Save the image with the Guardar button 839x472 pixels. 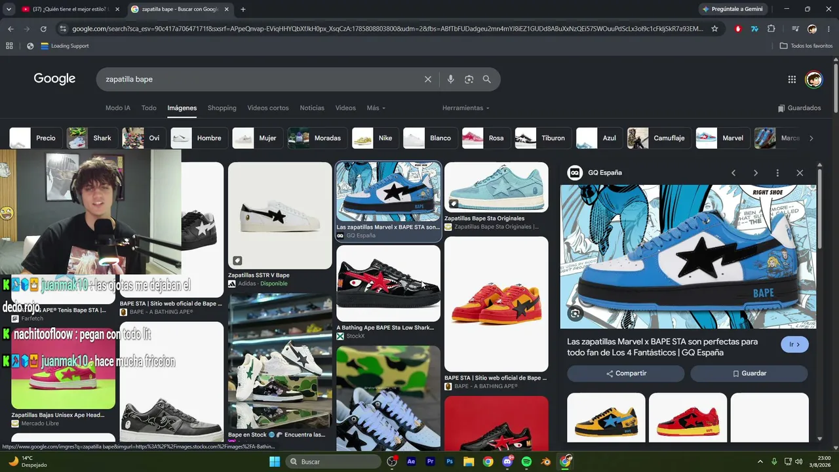[749, 374]
